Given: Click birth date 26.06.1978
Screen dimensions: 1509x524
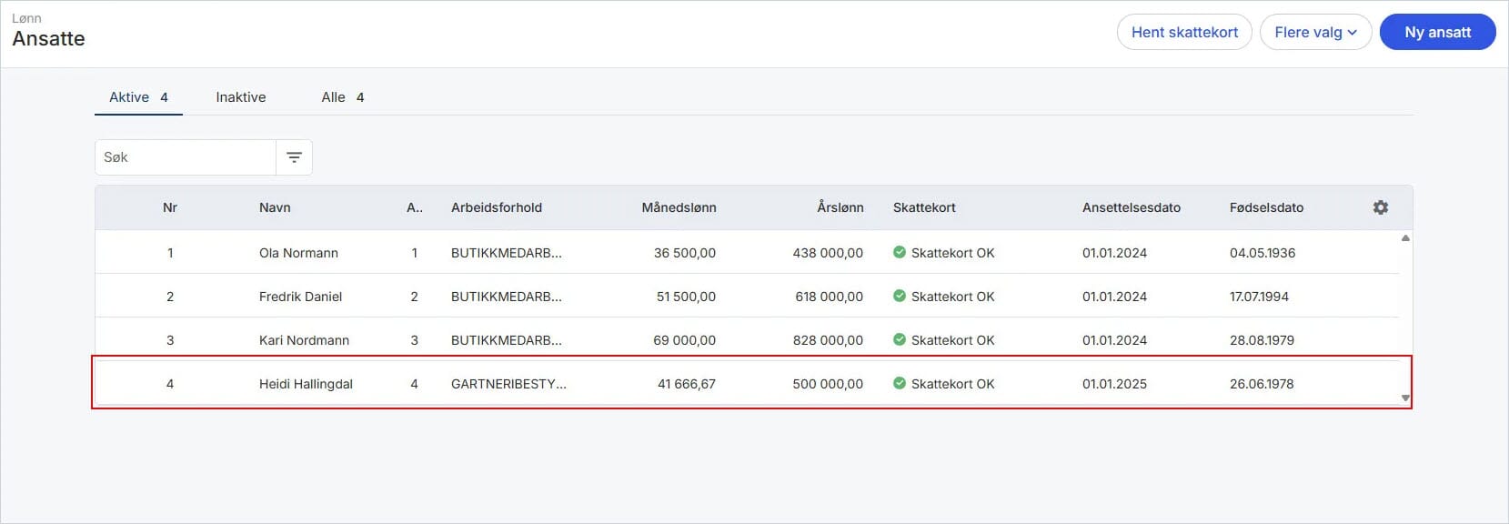Looking at the screenshot, I should (x=1262, y=384).
